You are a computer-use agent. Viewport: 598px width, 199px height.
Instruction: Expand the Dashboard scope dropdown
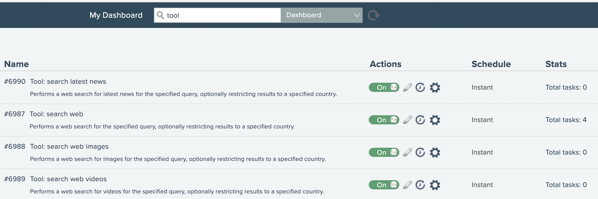[321, 15]
